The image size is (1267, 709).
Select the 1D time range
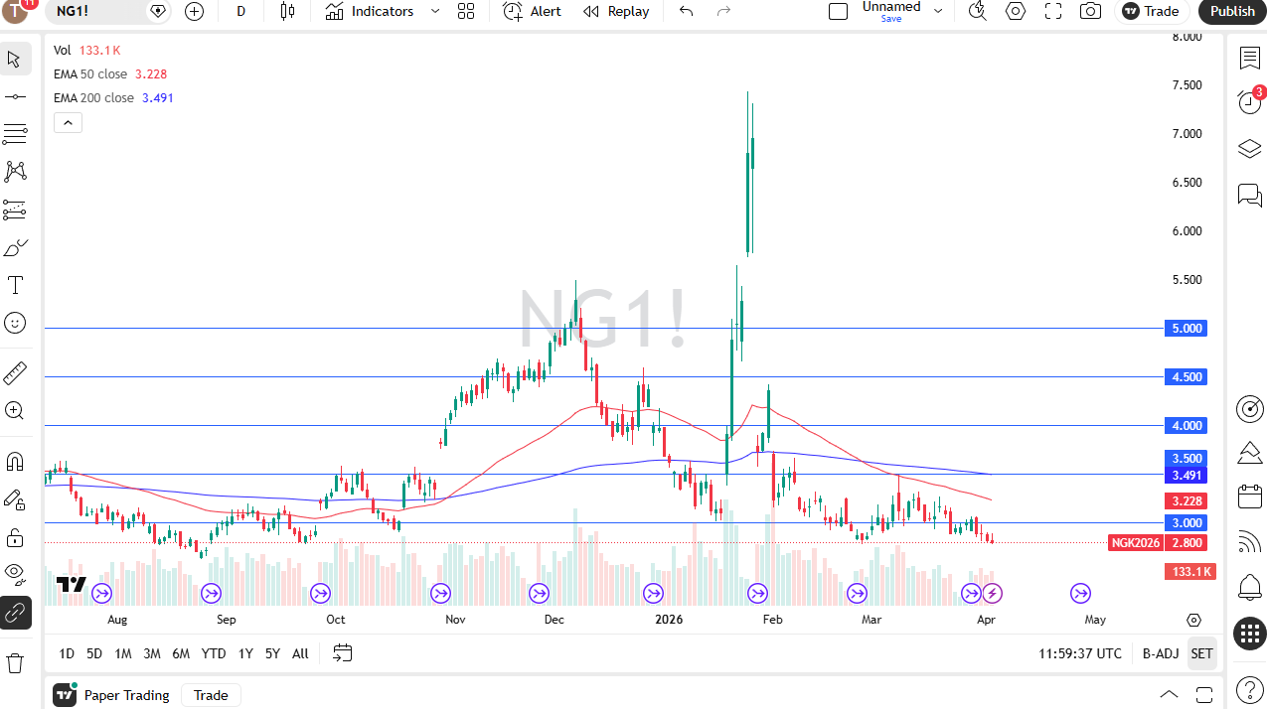(x=67, y=653)
